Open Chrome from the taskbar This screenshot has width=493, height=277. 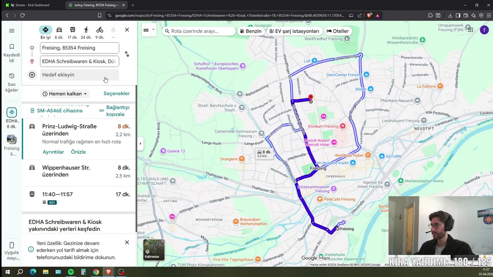click(x=96, y=272)
